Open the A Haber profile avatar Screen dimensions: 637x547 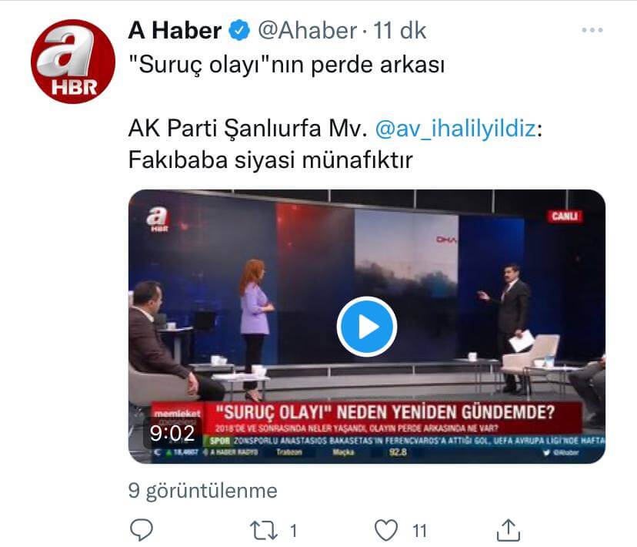tap(73, 62)
